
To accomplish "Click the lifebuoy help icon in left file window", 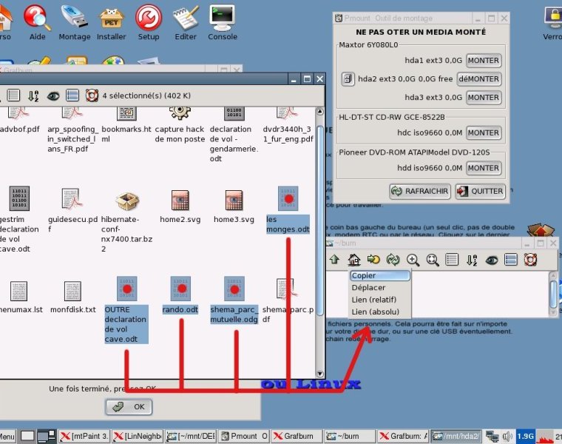I will 92,95.
